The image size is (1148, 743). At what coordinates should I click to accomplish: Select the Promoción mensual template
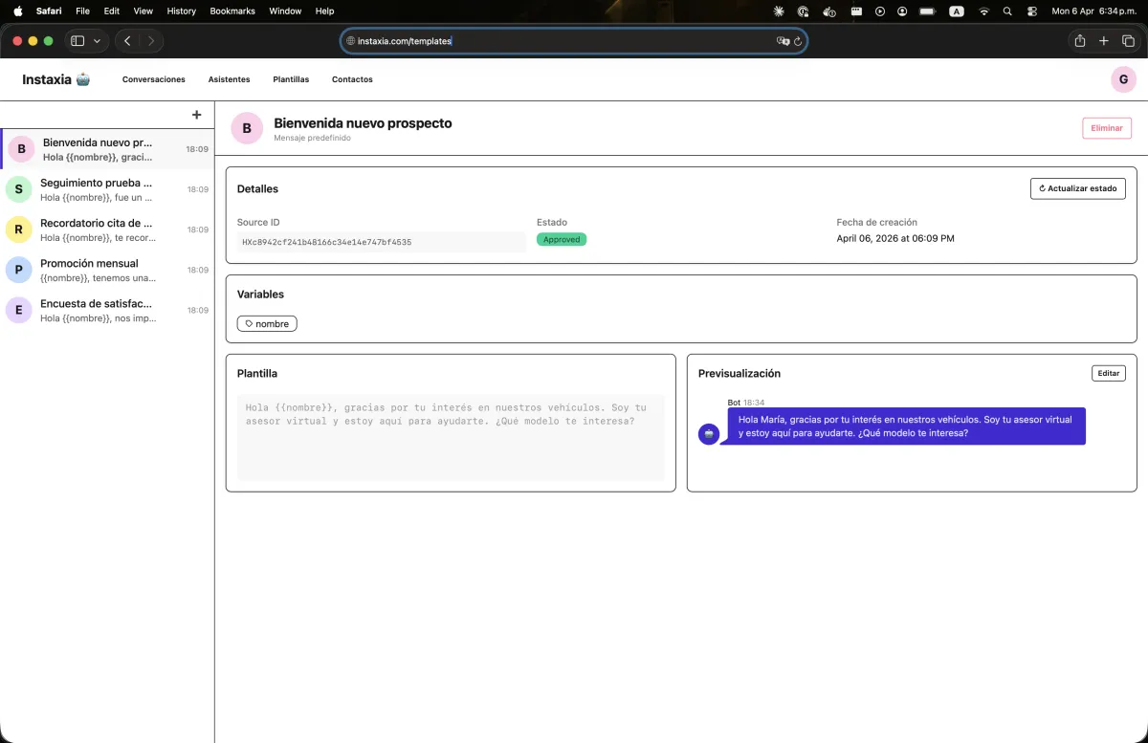tap(107, 270)
